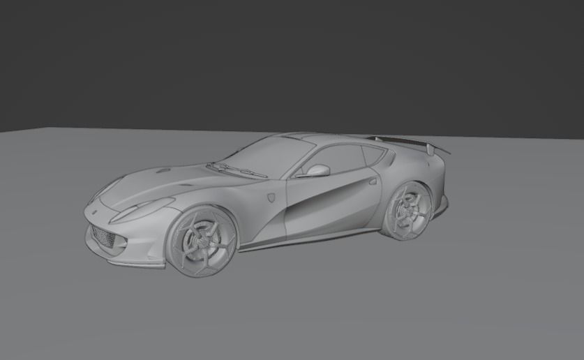Screen dimensions: 584x360
Task: Click the front grille mesh of the car
Action: 103,236
